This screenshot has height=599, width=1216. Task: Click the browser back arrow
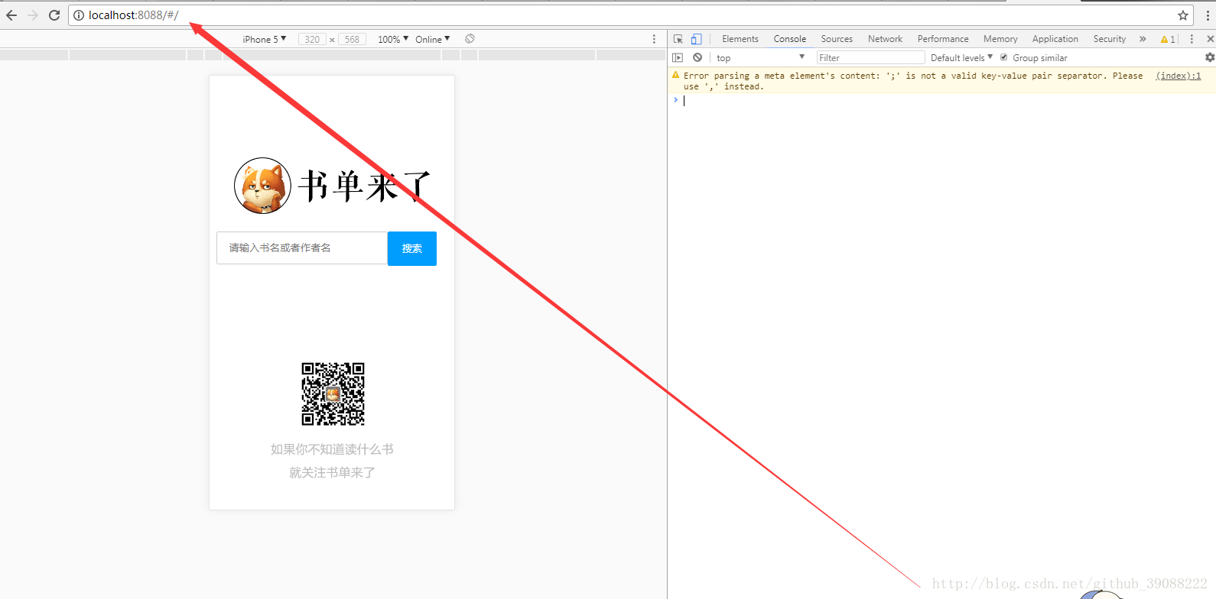[x=11, y=15]
